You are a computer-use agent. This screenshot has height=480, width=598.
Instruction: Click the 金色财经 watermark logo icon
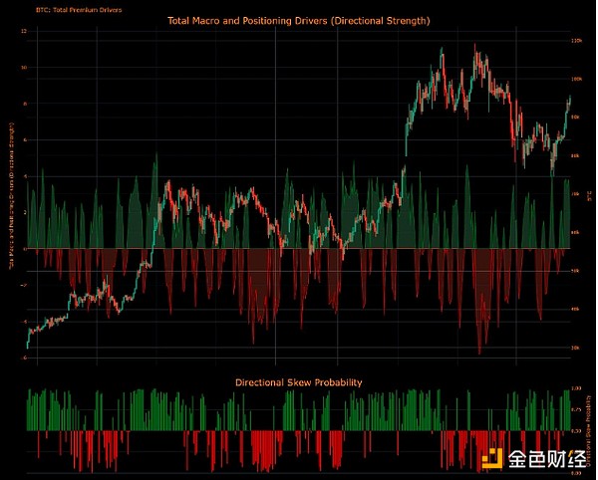(x=491, y=459)
